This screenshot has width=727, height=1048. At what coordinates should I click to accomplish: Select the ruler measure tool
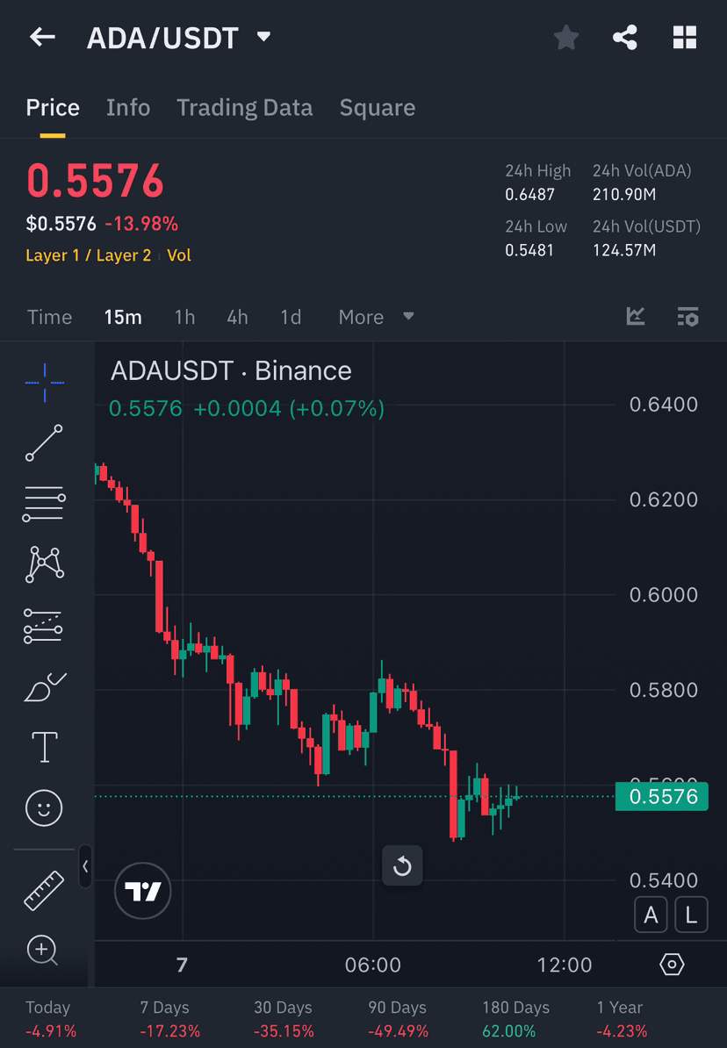click(44, 890)
